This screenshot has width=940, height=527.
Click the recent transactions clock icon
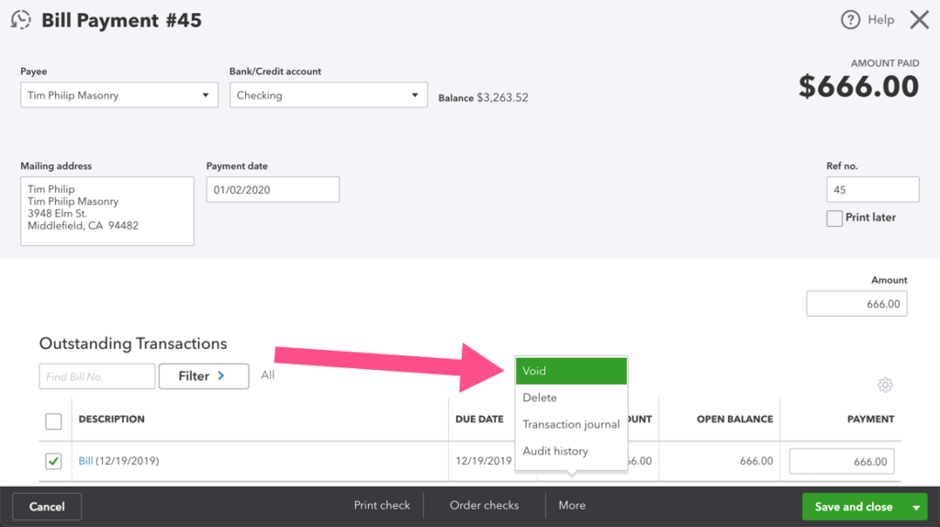coord(21,20)
